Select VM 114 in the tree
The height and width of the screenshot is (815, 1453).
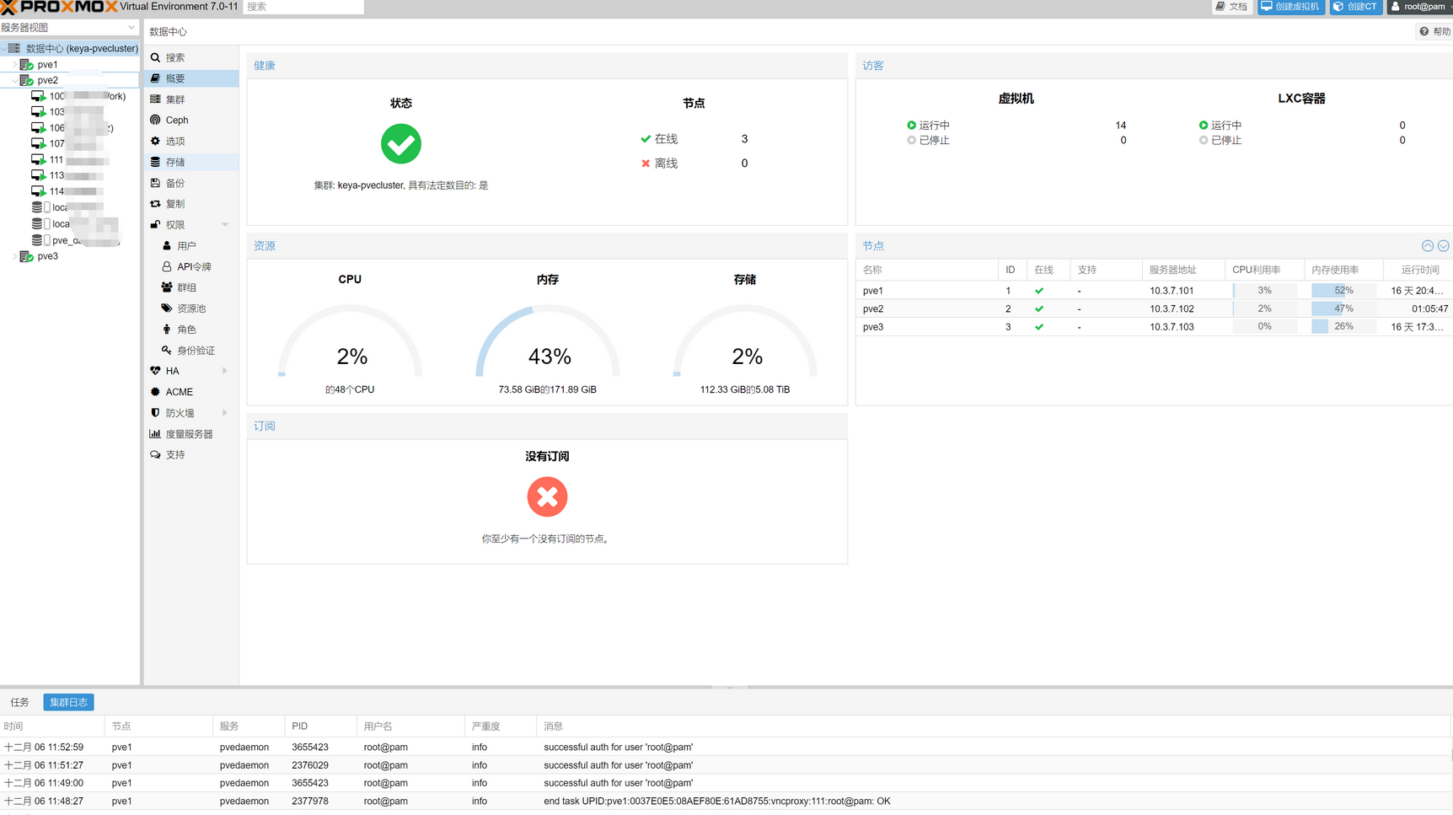click(70, 192)
